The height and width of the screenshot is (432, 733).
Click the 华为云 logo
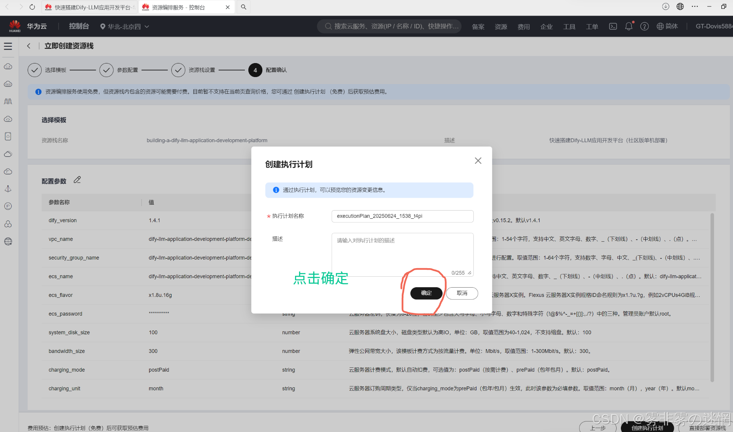point(27,26)
